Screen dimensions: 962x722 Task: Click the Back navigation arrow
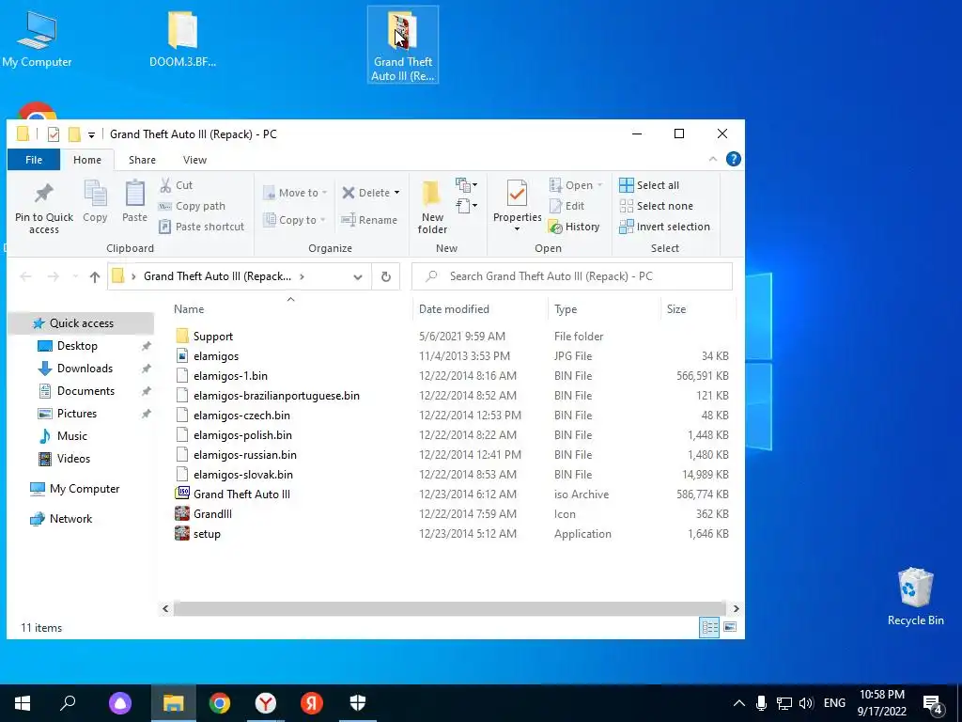tap(25, 277)
